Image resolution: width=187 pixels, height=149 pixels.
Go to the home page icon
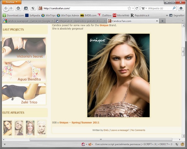pos(181,8)
